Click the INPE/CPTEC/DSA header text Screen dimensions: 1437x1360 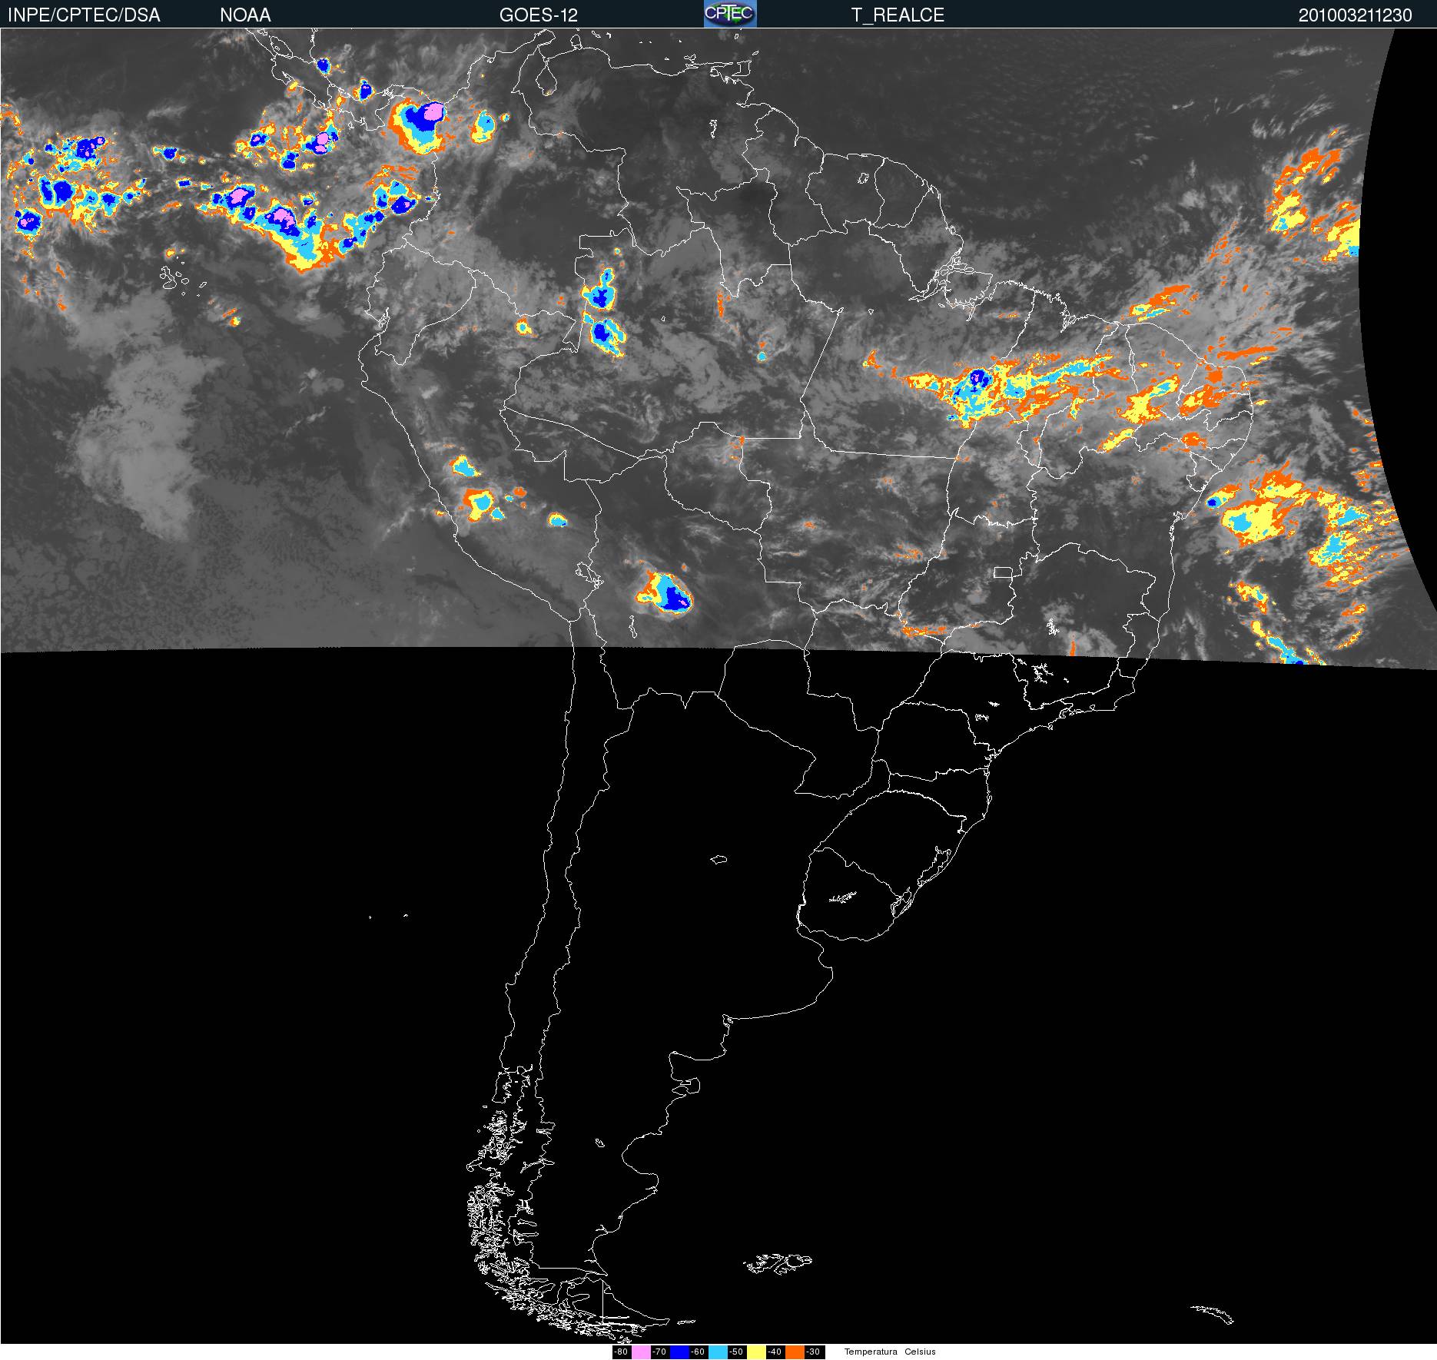84,15
